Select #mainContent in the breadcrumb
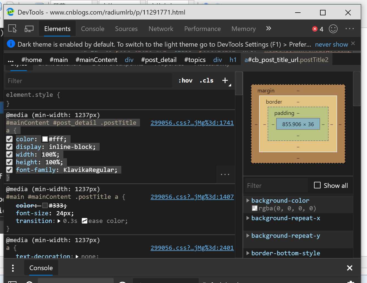 96,60
